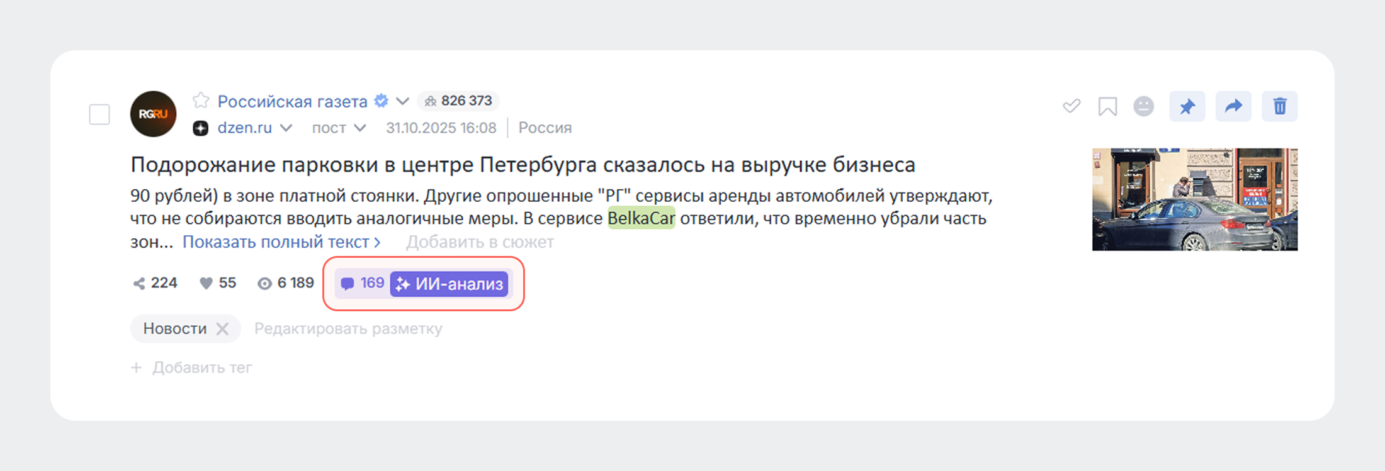Select the post checkbox
This screenshot has width=1385, height=471.
(99, 114)
